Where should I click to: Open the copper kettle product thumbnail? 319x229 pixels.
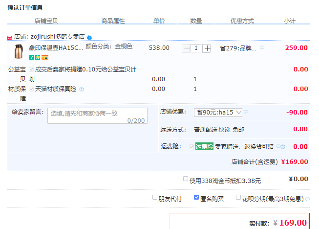18,51
